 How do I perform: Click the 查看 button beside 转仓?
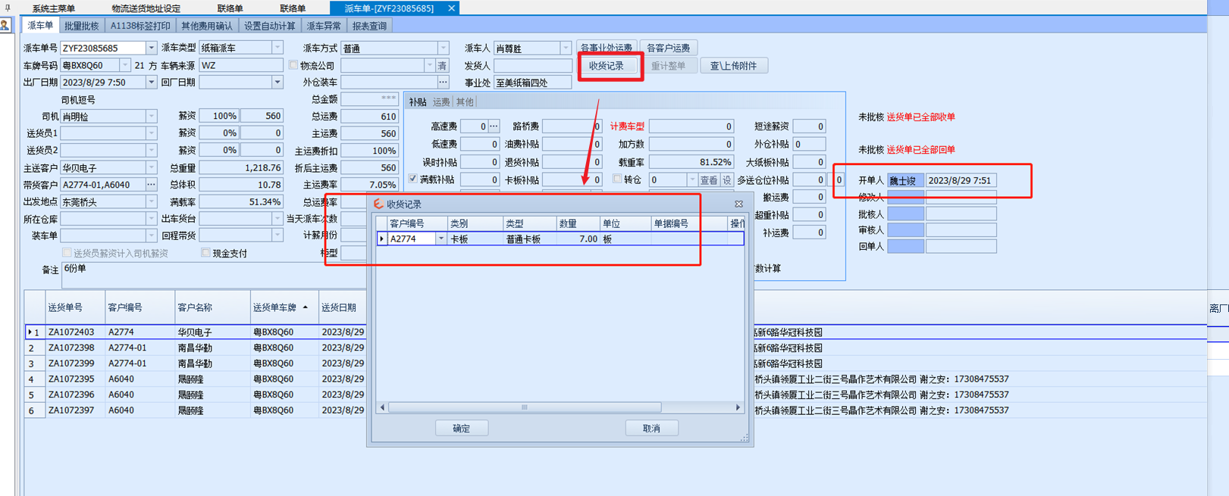click(708, 180)
